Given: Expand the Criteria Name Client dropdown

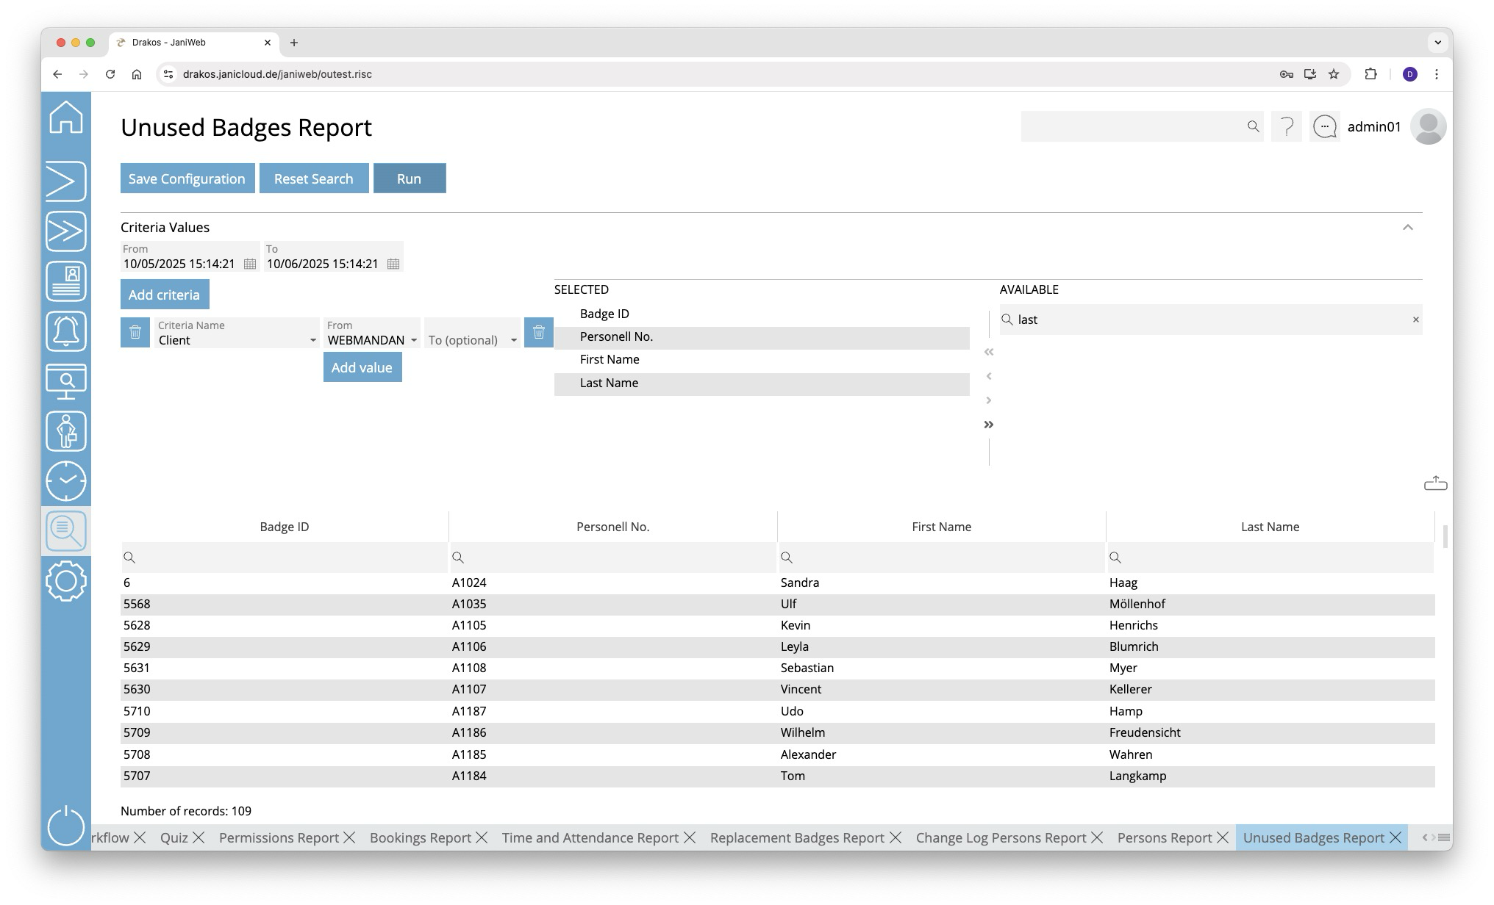Looking at the screenshot, I should pyautogui.click(x=312, y=340).
